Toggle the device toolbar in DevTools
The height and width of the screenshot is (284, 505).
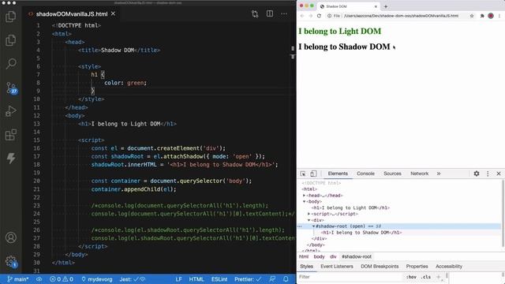313,174
